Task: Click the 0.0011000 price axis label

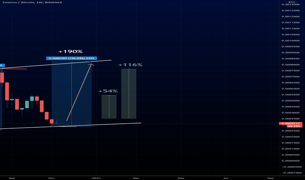Action: [x=291, y=28]
